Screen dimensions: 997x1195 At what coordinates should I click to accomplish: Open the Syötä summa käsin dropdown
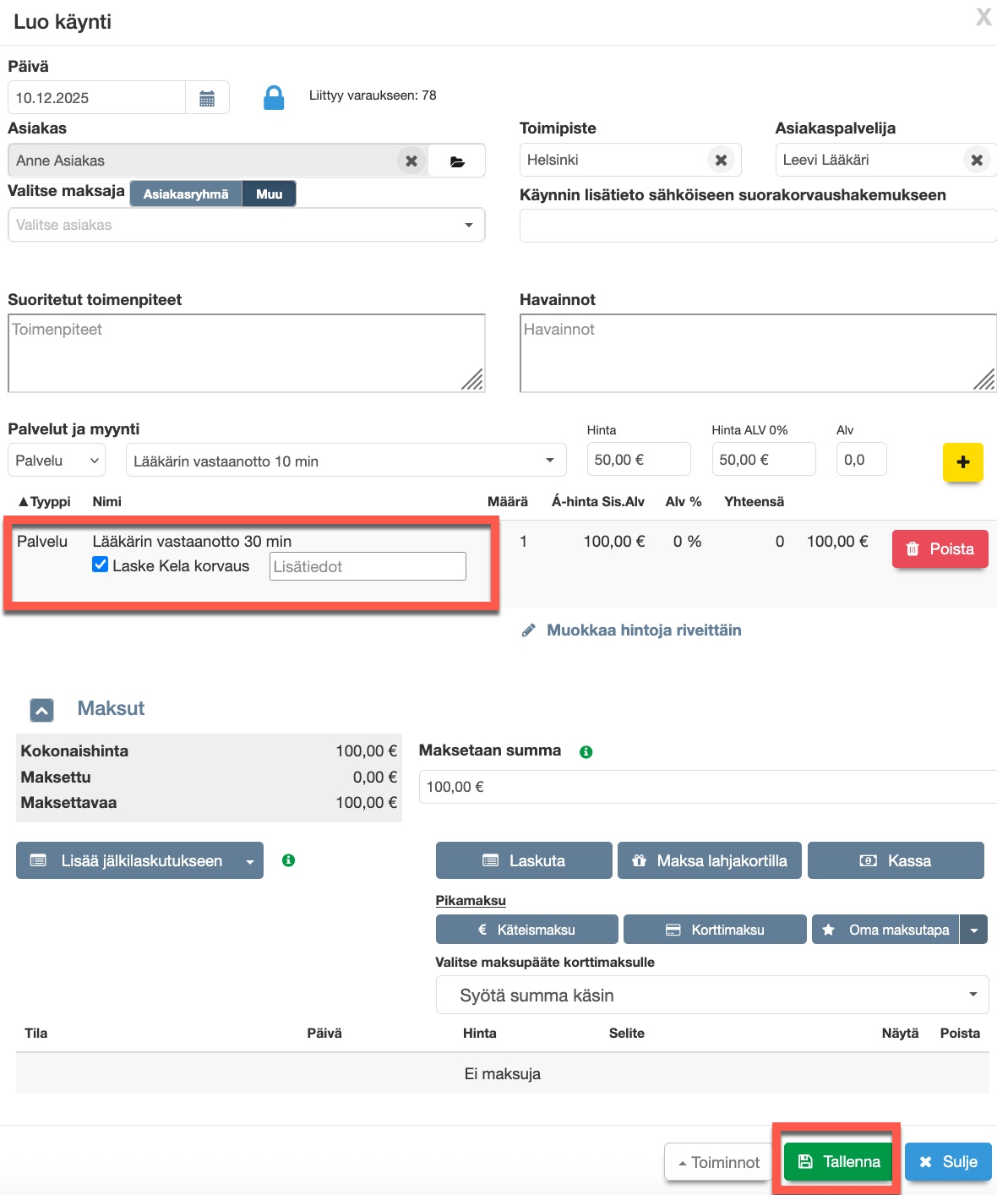pyautogui.click(x=711, y=996)
